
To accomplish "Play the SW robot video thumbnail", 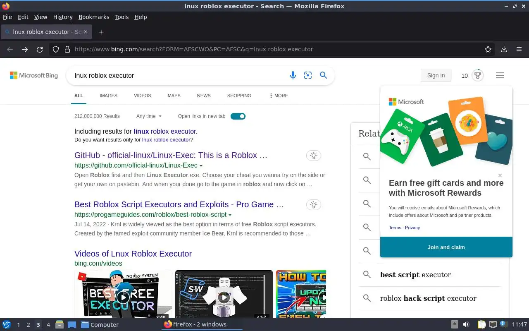I will [224, 294].
